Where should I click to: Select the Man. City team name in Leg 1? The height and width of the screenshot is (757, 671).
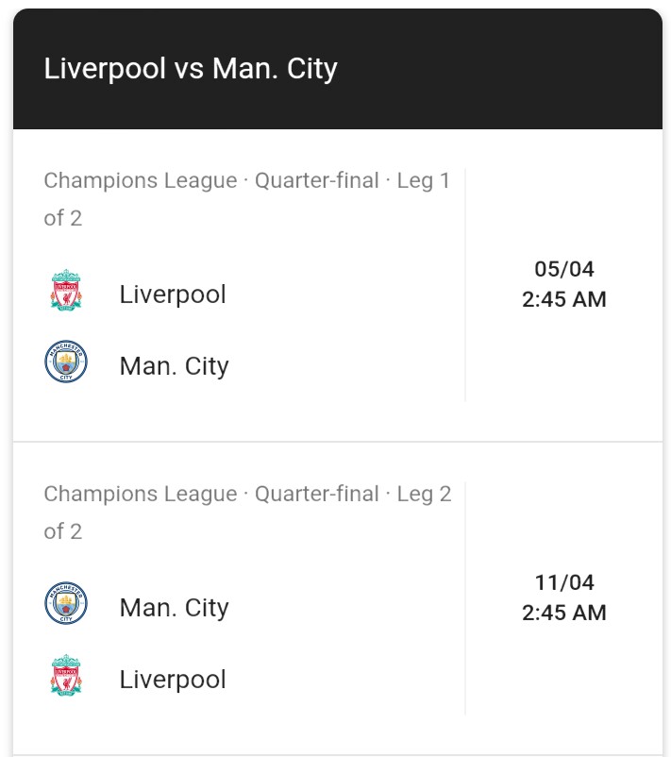(x=174, y=366)
